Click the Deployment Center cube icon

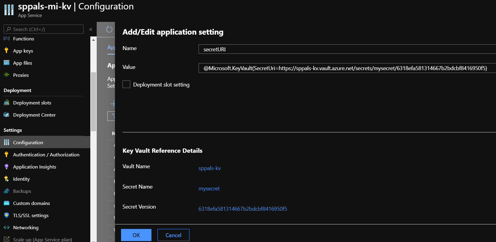[6, 115]
